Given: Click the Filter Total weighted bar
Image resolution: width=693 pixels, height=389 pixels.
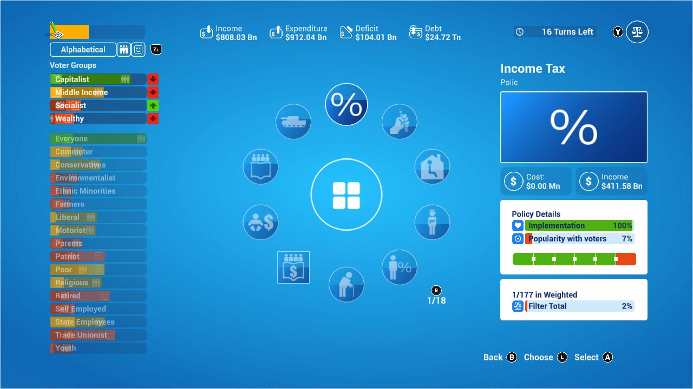Looking at the screenshot, I should (578, 306).
